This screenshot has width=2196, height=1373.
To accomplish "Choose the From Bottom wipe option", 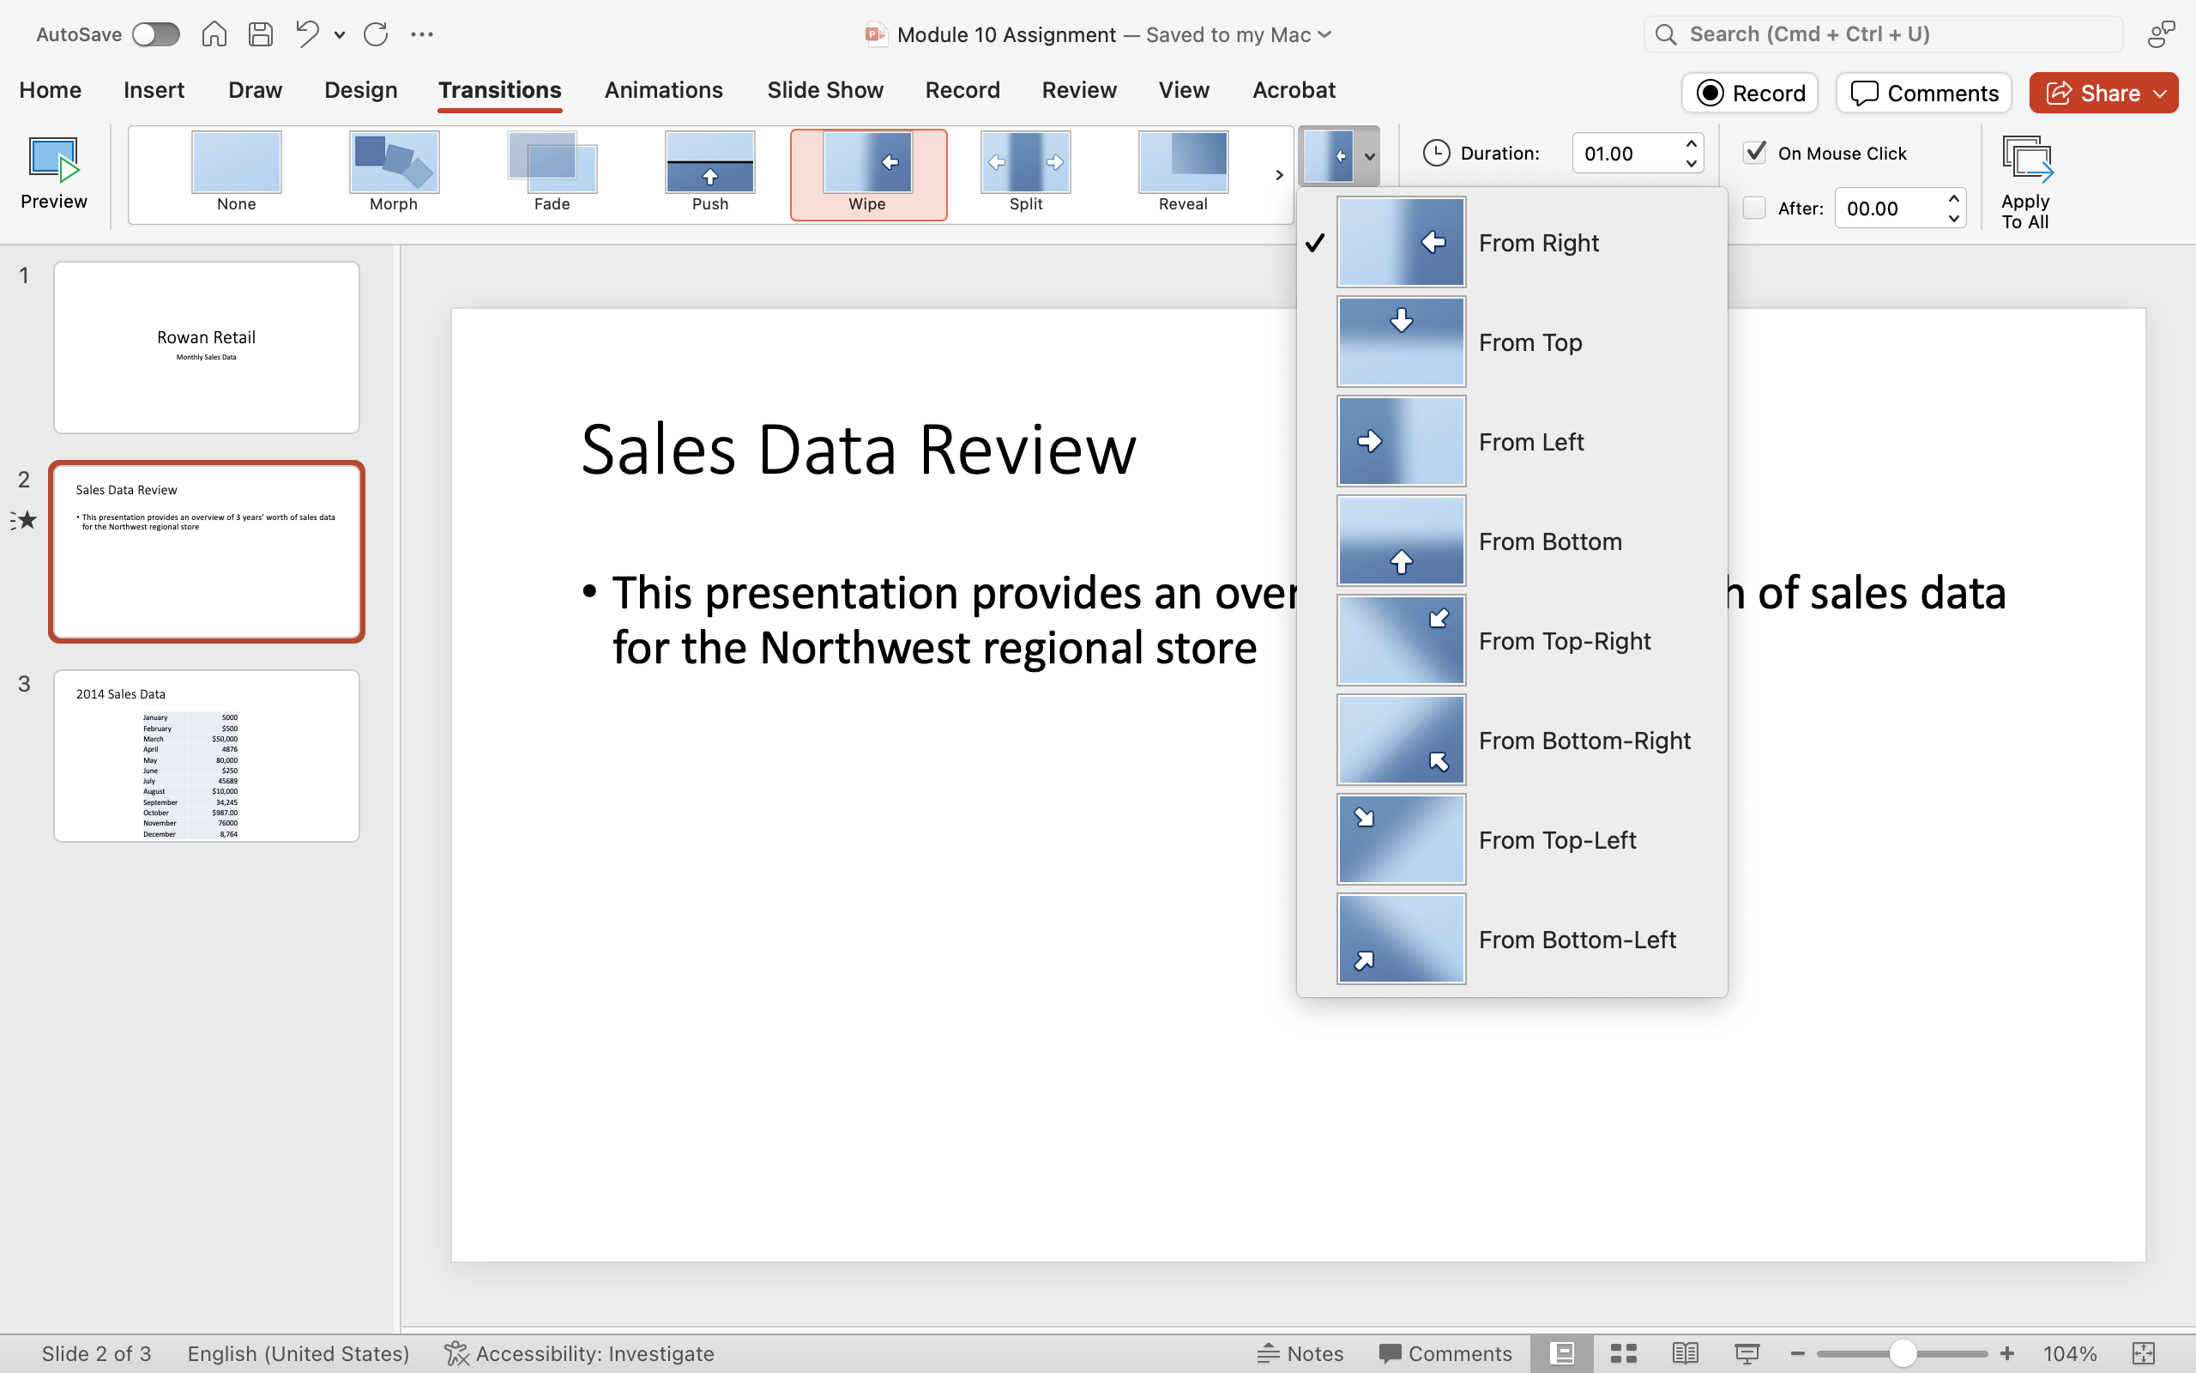I will coord(1511,541).
